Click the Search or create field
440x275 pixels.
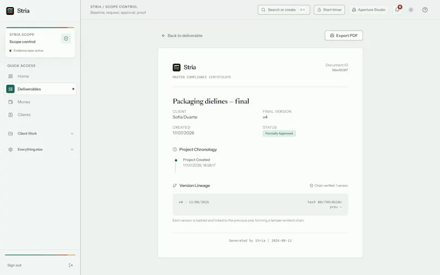point(284,10)
